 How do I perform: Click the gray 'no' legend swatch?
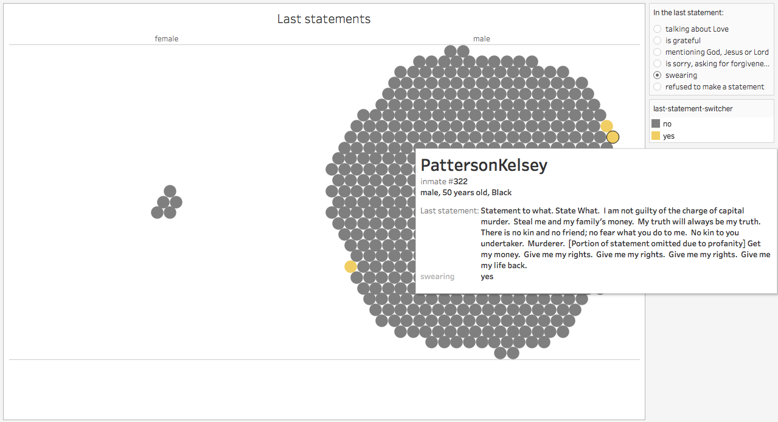click(x=656, y=124)
